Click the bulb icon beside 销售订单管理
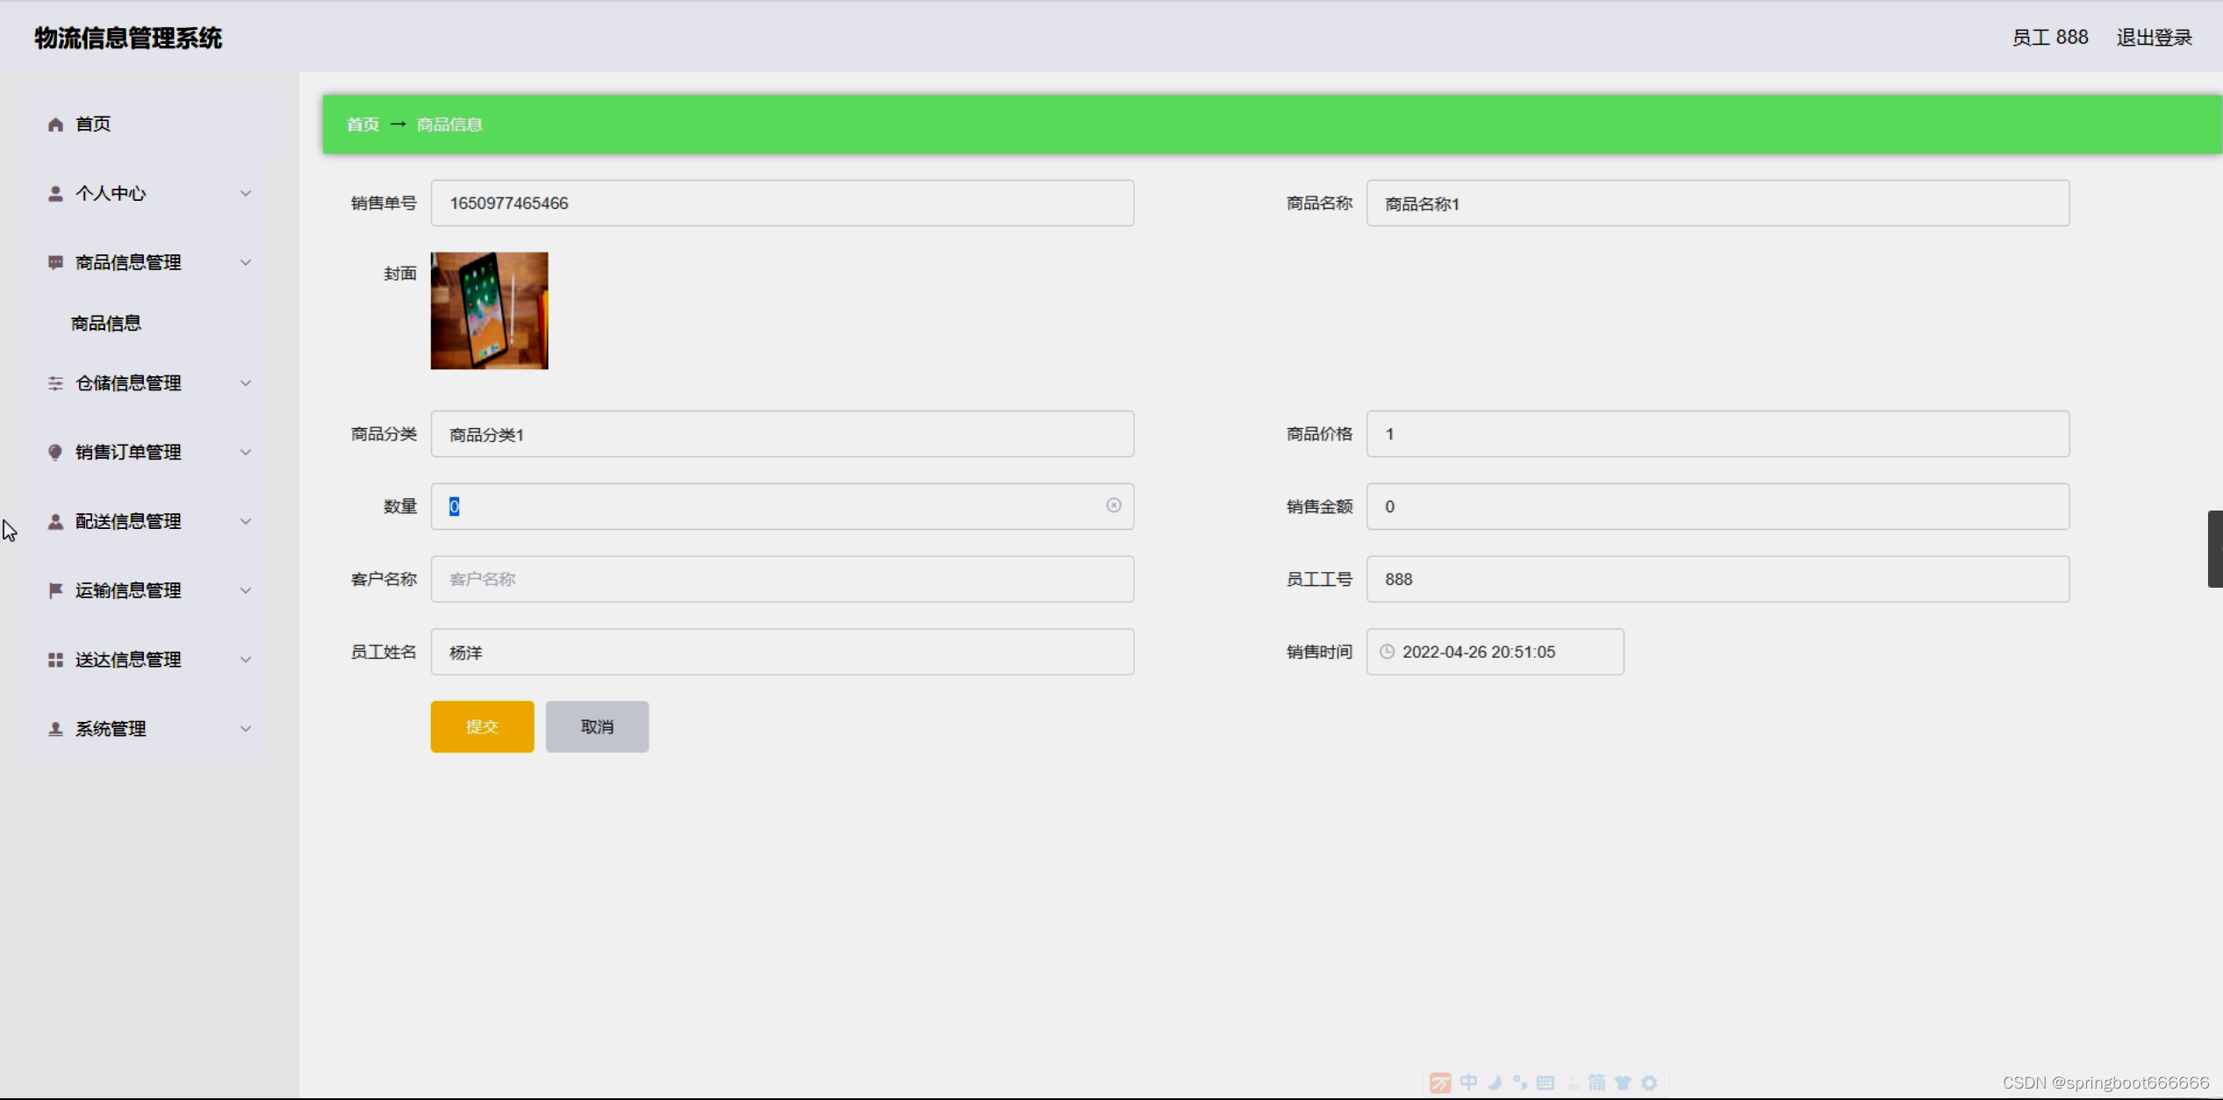Viewport: 2223px width, 1100px height. [x=55, y=453]
